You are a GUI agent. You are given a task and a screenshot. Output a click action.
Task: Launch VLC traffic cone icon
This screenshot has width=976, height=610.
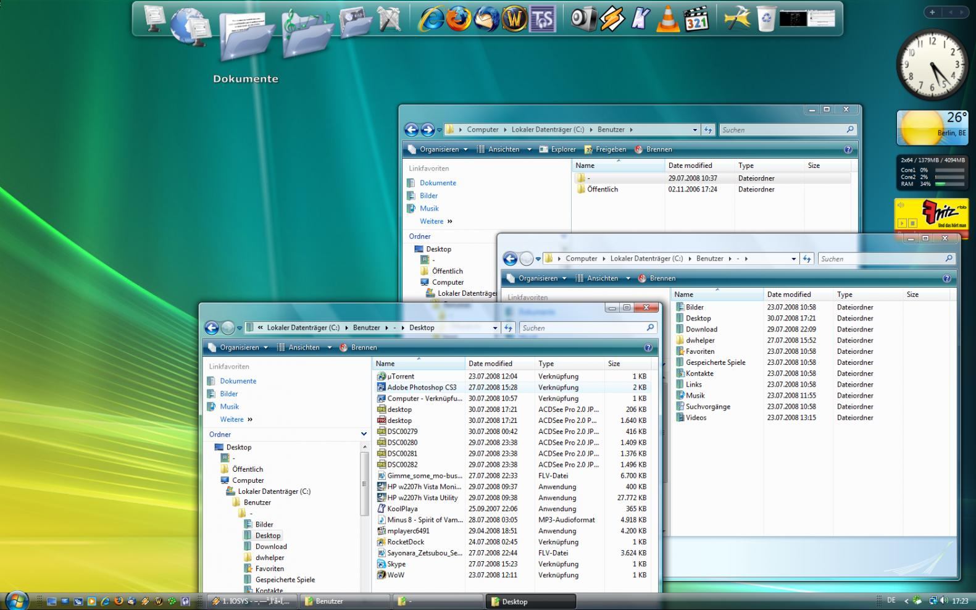point(667,20)
